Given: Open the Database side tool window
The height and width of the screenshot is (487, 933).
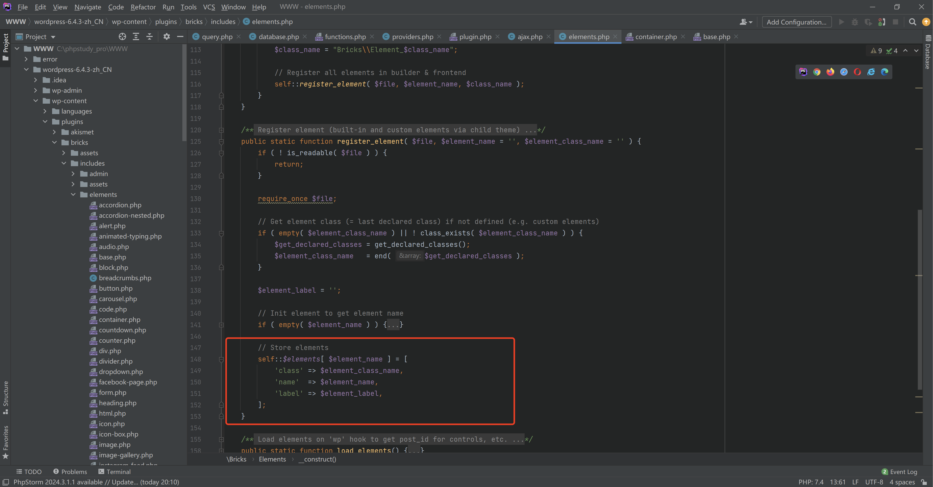Looking at the screenshot, I should point(928,52).
